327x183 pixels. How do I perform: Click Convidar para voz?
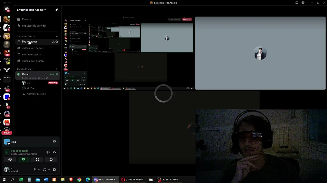click(x=40, y=94)
